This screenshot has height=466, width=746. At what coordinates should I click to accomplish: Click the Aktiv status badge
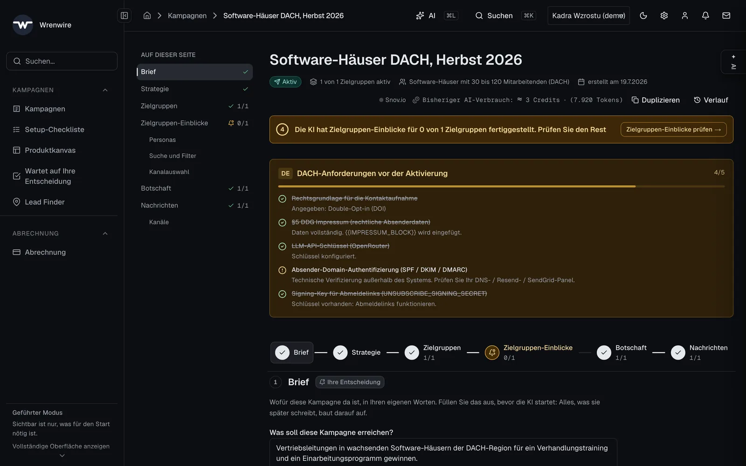click(285, 82)
